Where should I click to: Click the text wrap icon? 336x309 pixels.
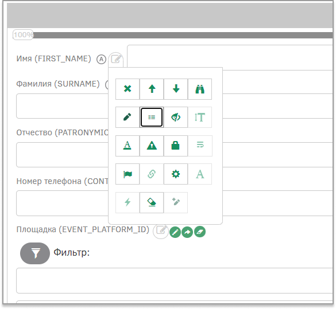point(200,146)
